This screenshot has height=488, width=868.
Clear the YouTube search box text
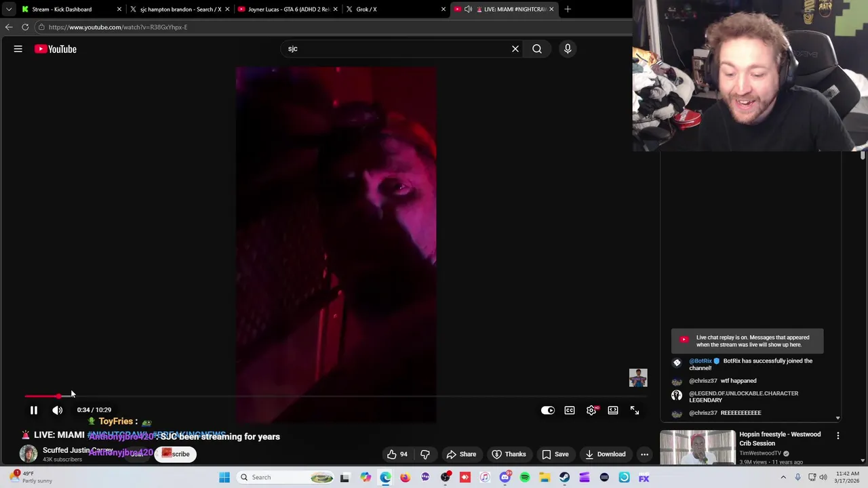point(515,49)
